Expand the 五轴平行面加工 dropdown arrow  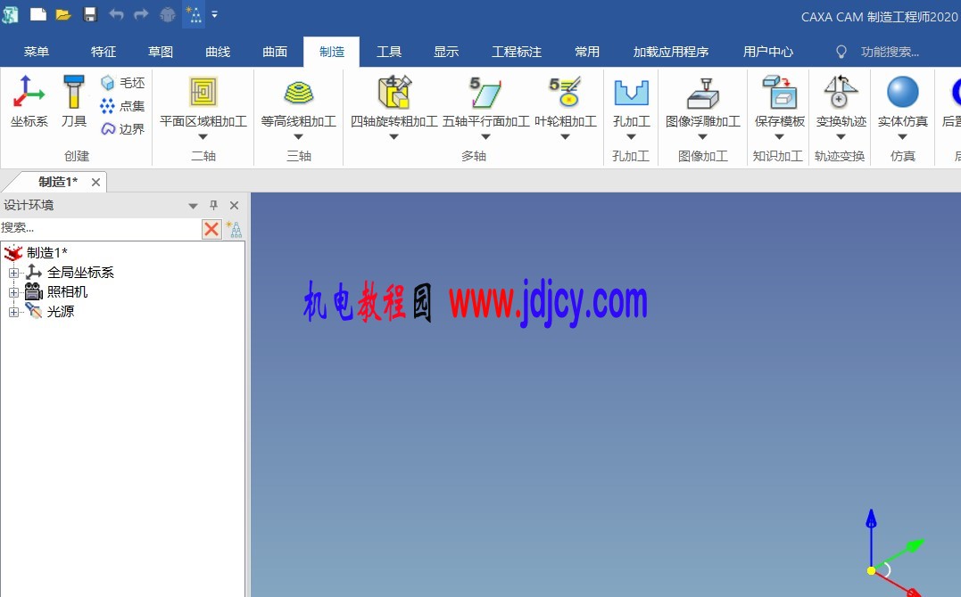pos(486,136)
